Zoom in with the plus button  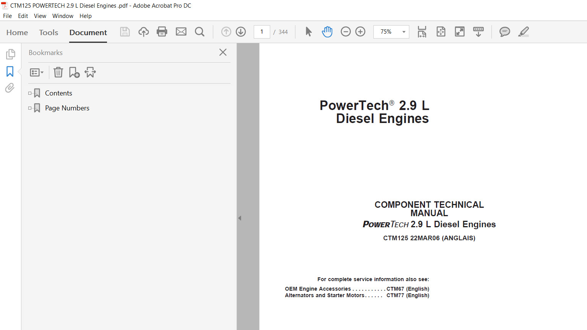(x=360, y=32)
